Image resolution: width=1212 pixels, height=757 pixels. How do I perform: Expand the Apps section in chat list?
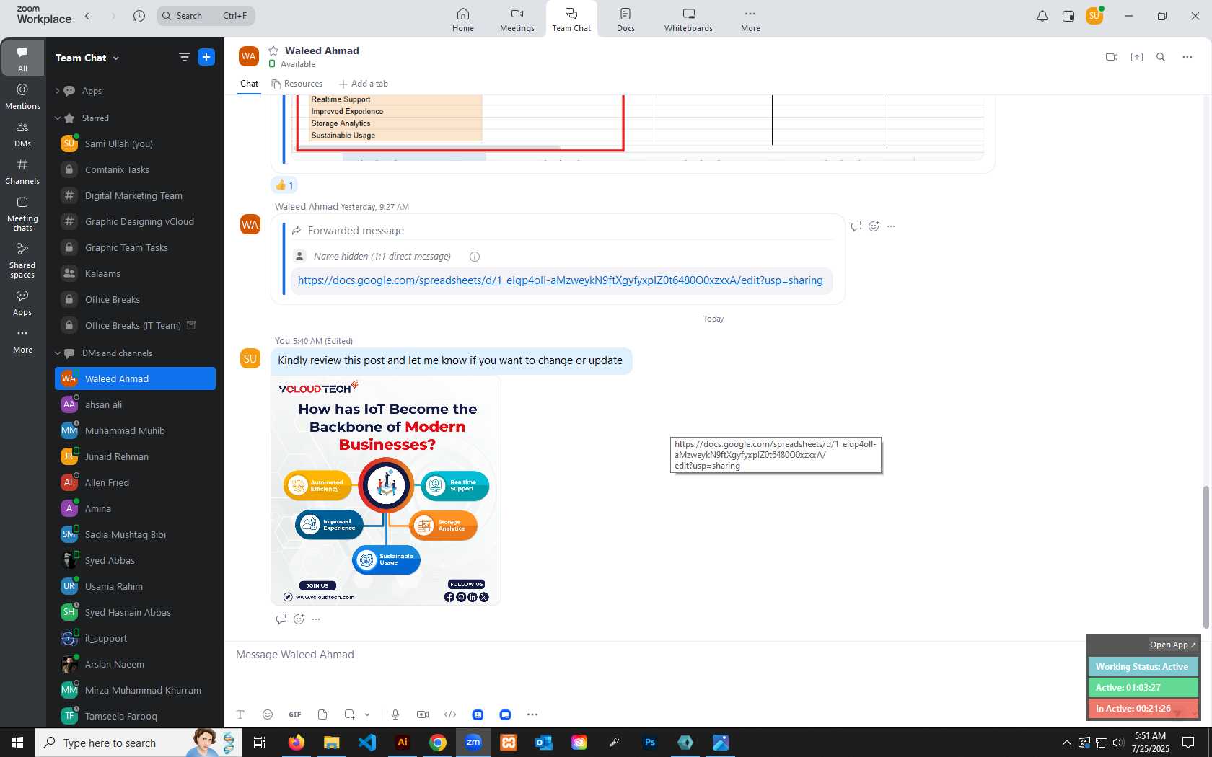[x=57, y=91]
